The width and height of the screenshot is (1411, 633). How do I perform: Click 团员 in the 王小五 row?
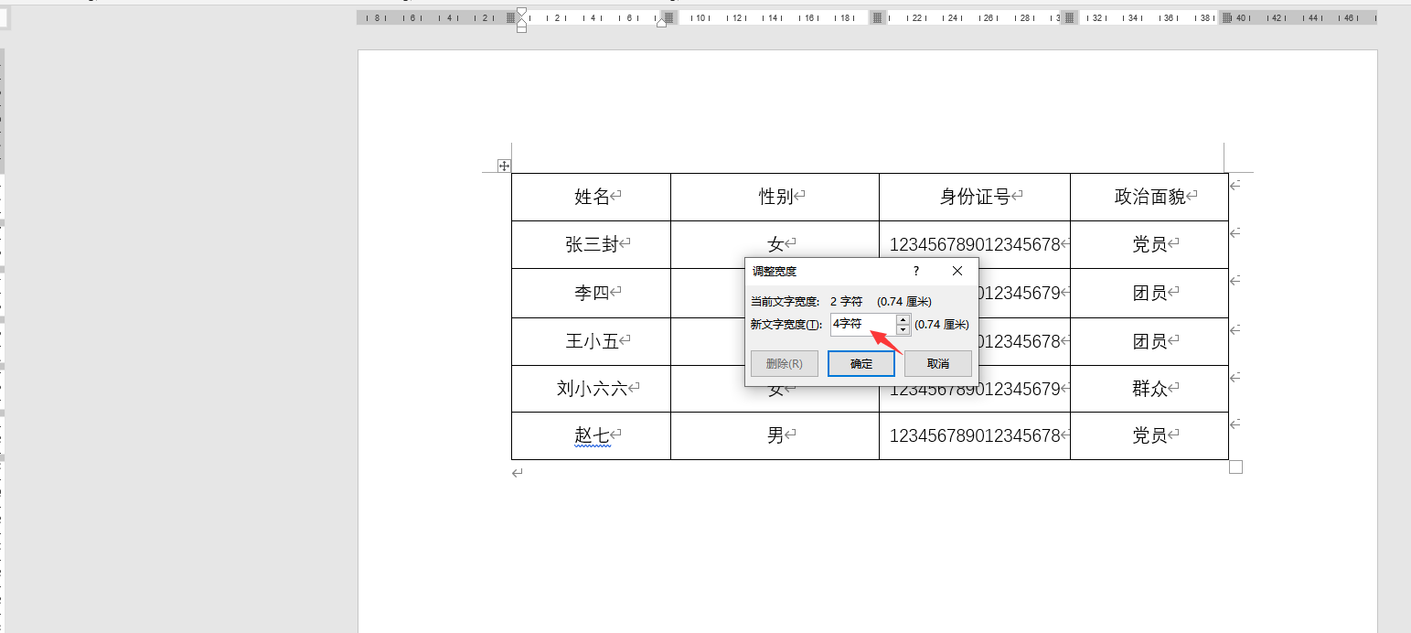tap(1149, 341)
